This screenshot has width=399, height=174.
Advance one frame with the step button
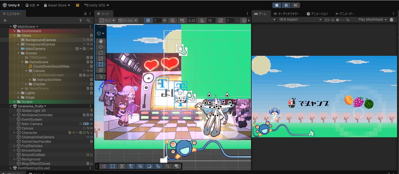pyautogui.click(x=296, y=5)
